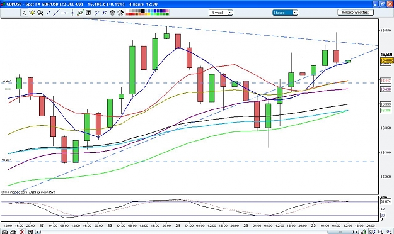Select the short line segment drawing tool

pos(49,13)
